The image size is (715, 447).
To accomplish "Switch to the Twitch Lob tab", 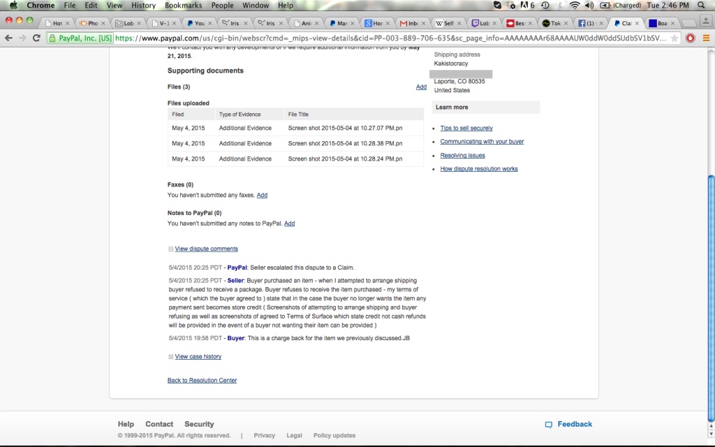I will (483, 23).
